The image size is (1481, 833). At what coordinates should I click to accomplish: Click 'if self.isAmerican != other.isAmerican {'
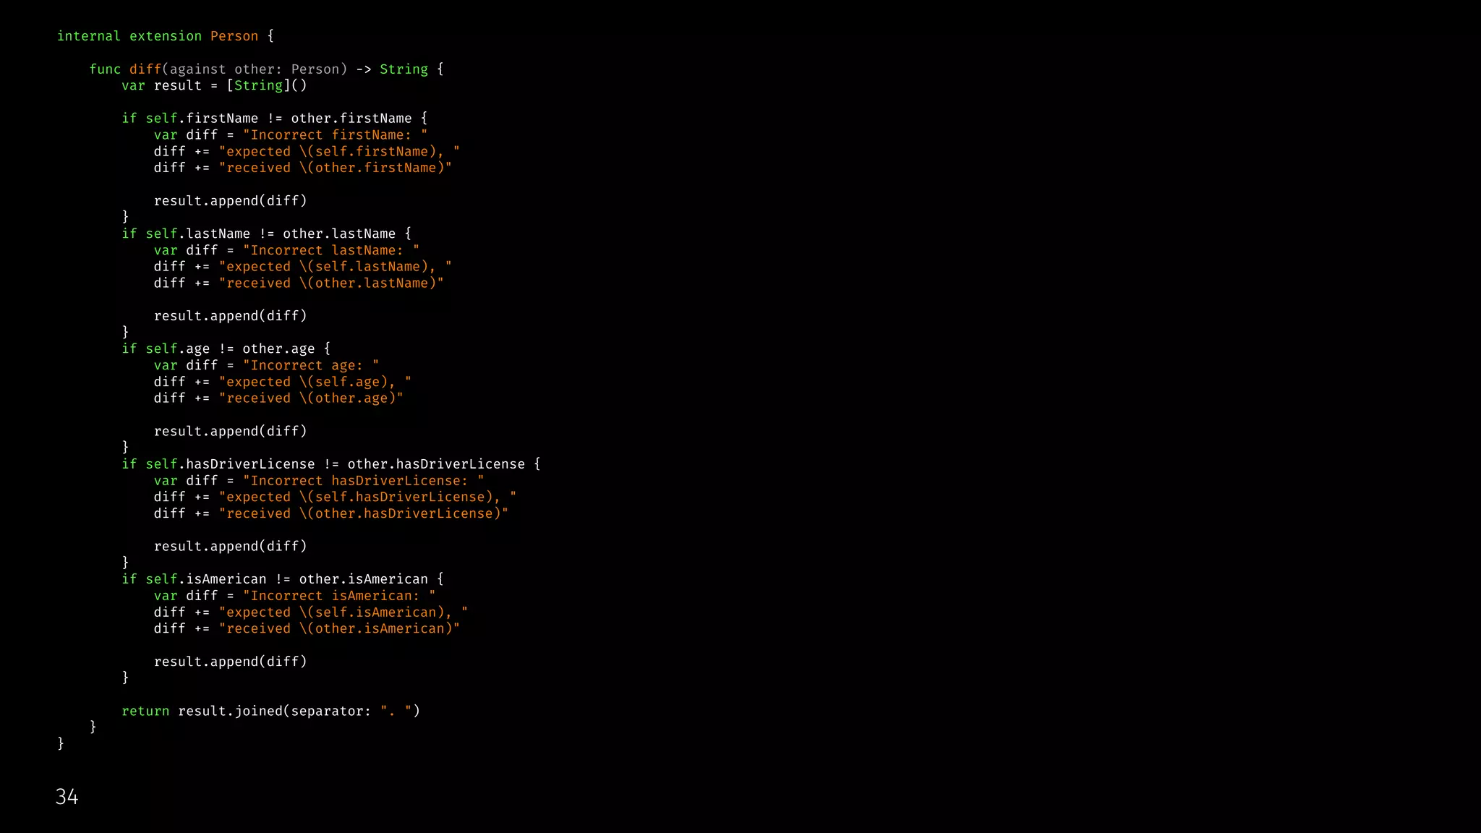click(283, 579)
